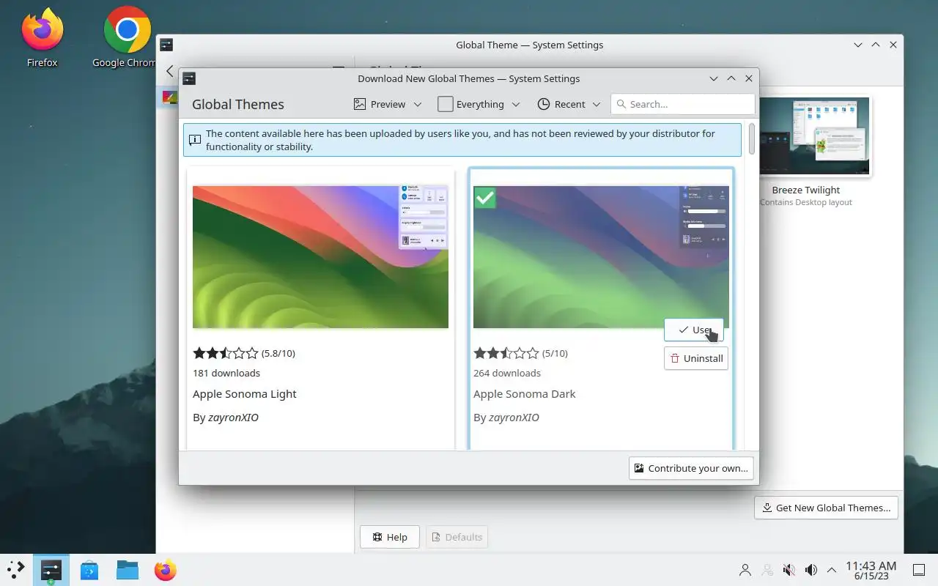Click Get New Global Themes button
Image resolution: width=938 pixels, height=586 pixels.
826,508
